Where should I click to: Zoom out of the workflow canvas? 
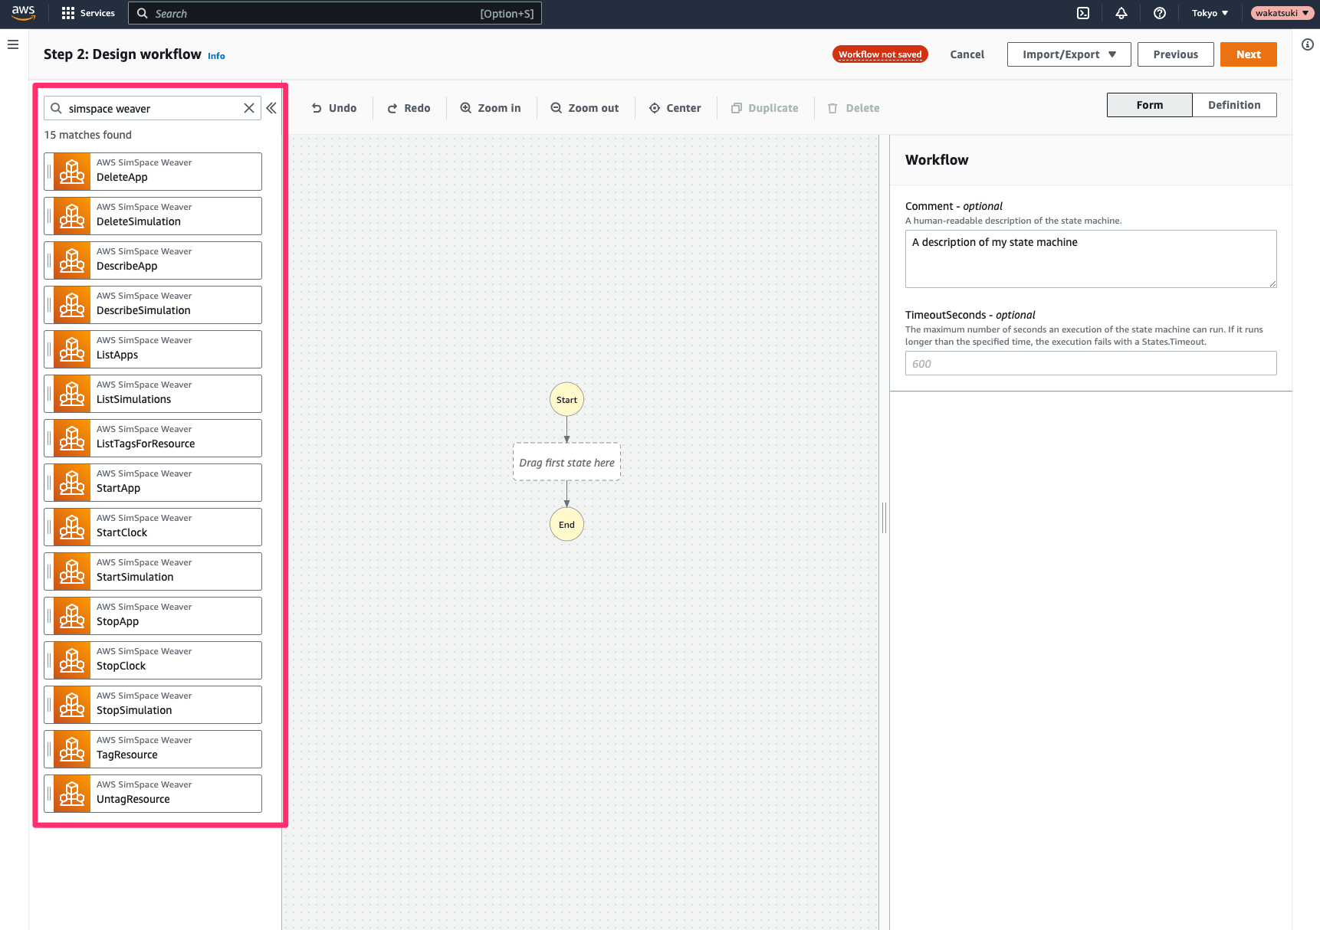click(584, 108)
